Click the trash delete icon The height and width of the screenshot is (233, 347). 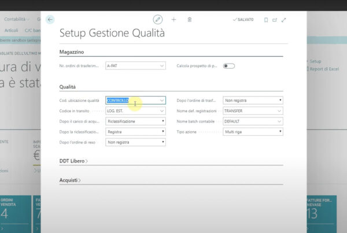pos(190,20)
